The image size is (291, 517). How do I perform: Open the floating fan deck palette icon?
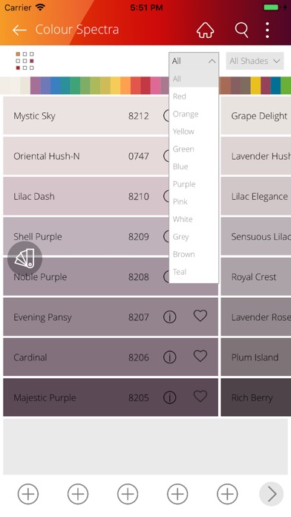[24, 258]
